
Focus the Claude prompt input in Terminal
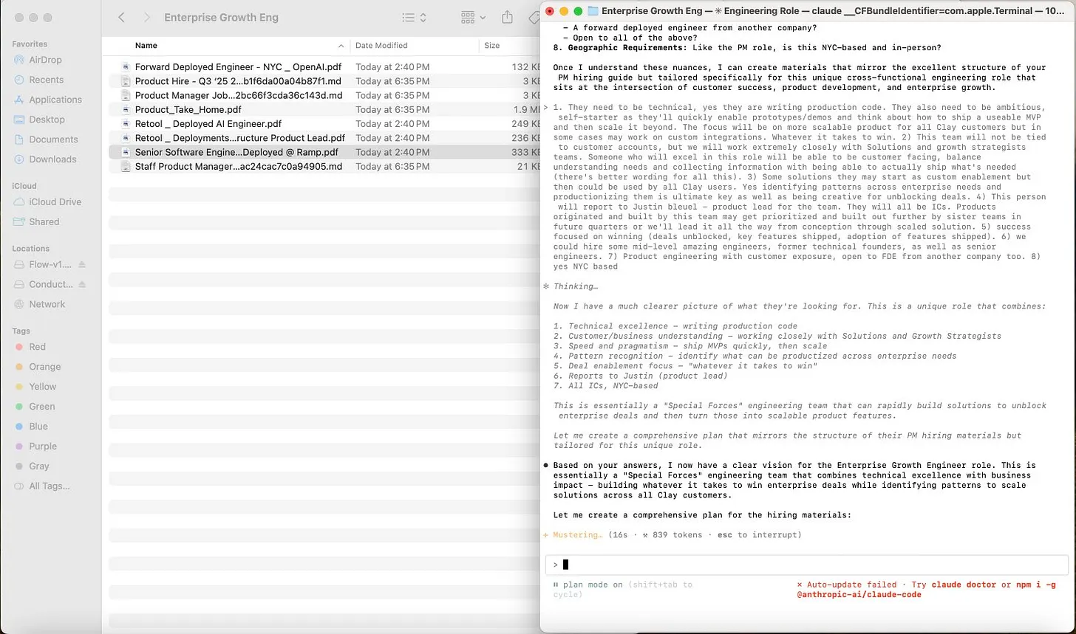[x=806, y=565]
